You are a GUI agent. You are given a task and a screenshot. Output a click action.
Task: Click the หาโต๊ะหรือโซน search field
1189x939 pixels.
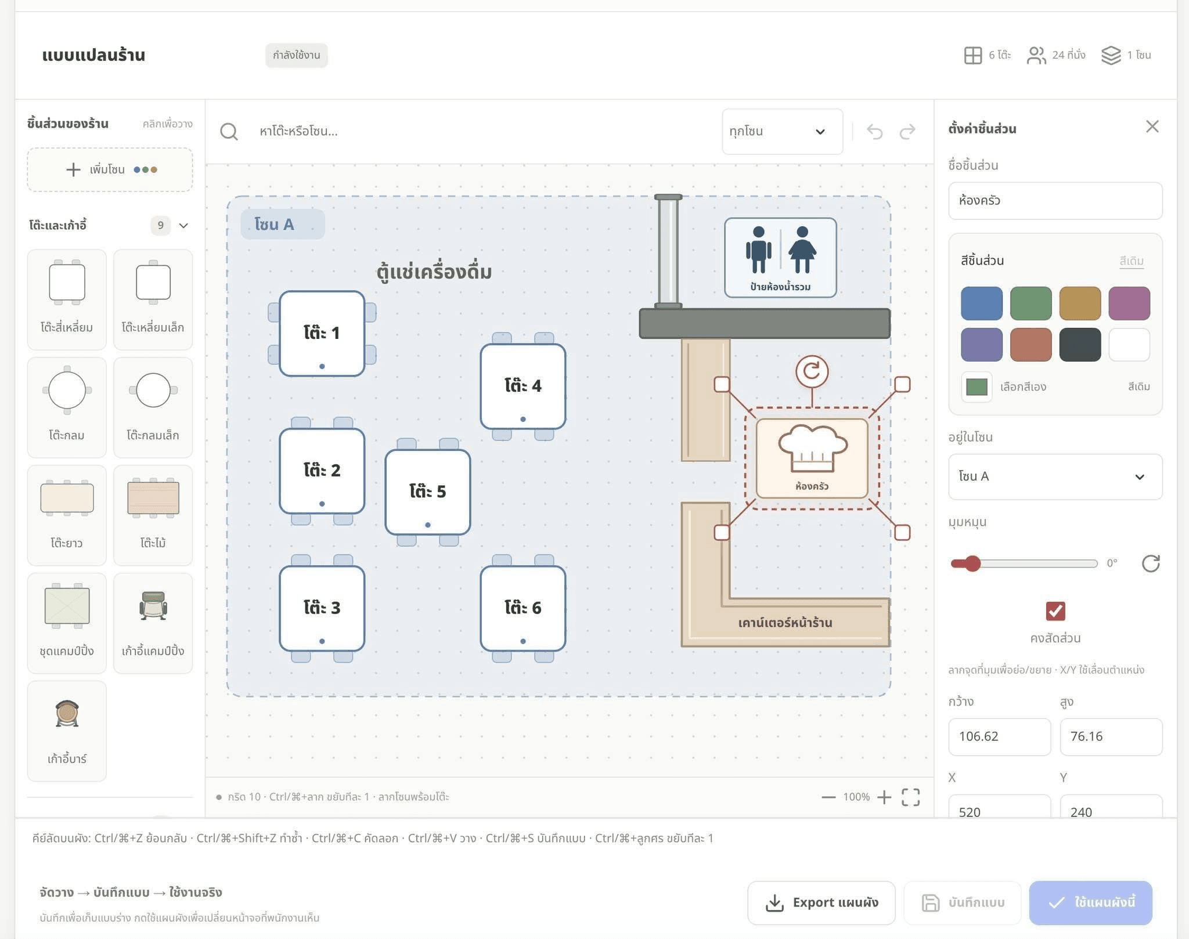tap(482, 132)
